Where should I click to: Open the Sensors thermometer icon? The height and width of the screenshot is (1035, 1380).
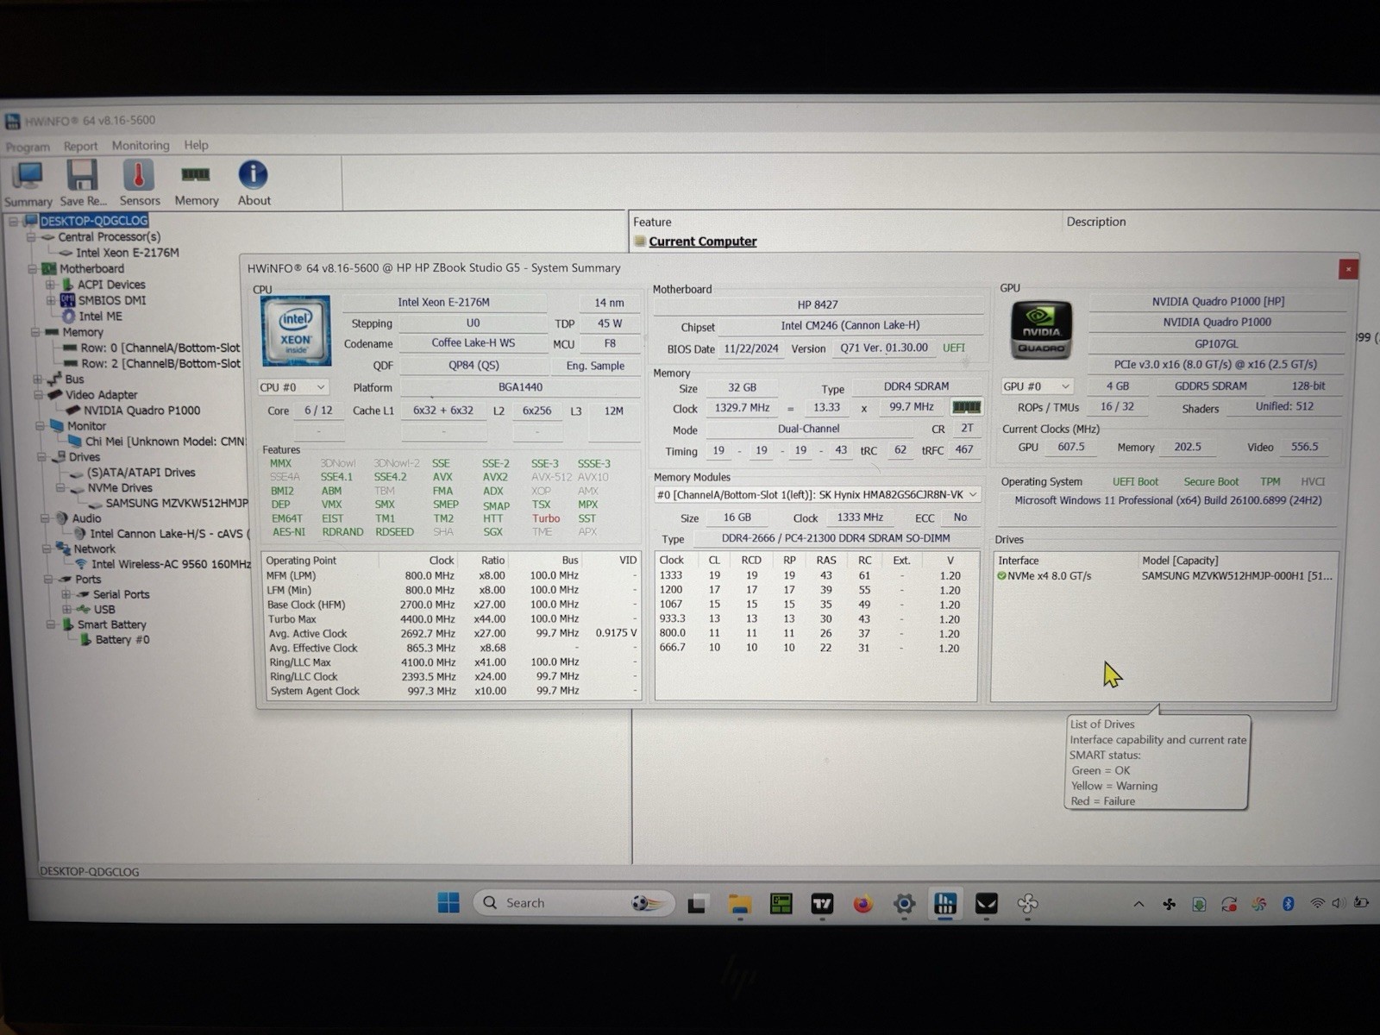[139, 184]
